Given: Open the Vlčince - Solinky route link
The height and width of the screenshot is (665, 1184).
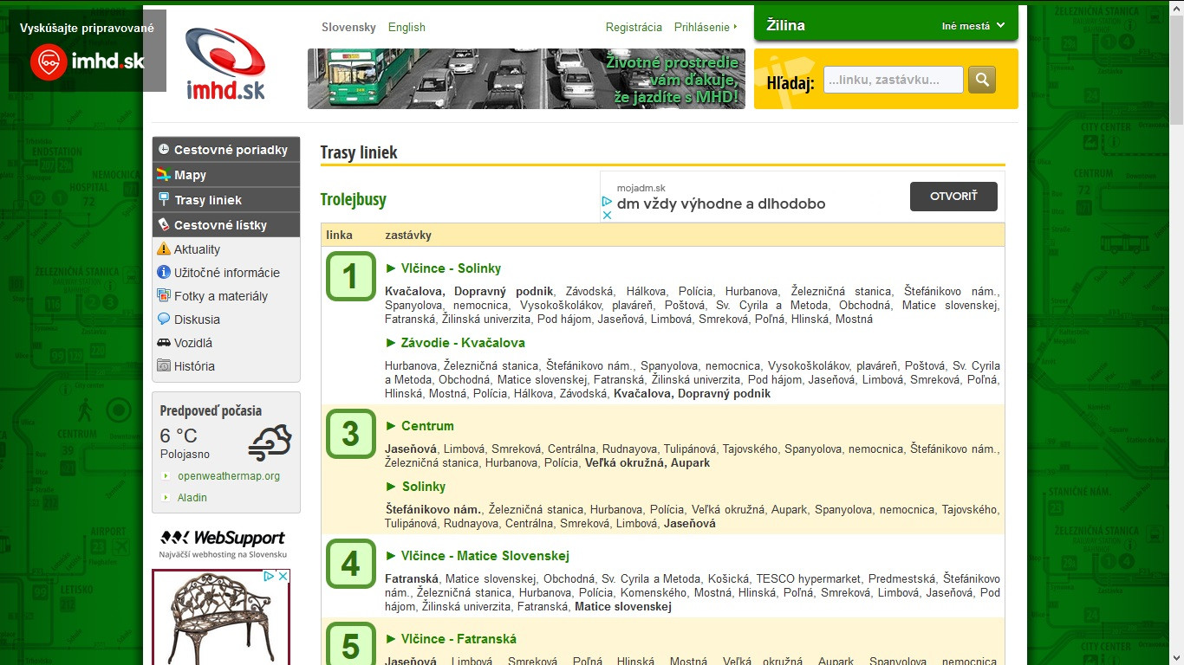Looking at the screenshot, I should coord(451,268).
